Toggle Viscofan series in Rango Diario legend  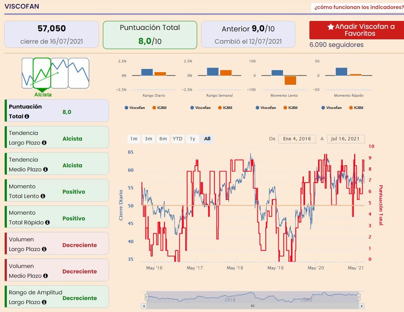[135, 107]
